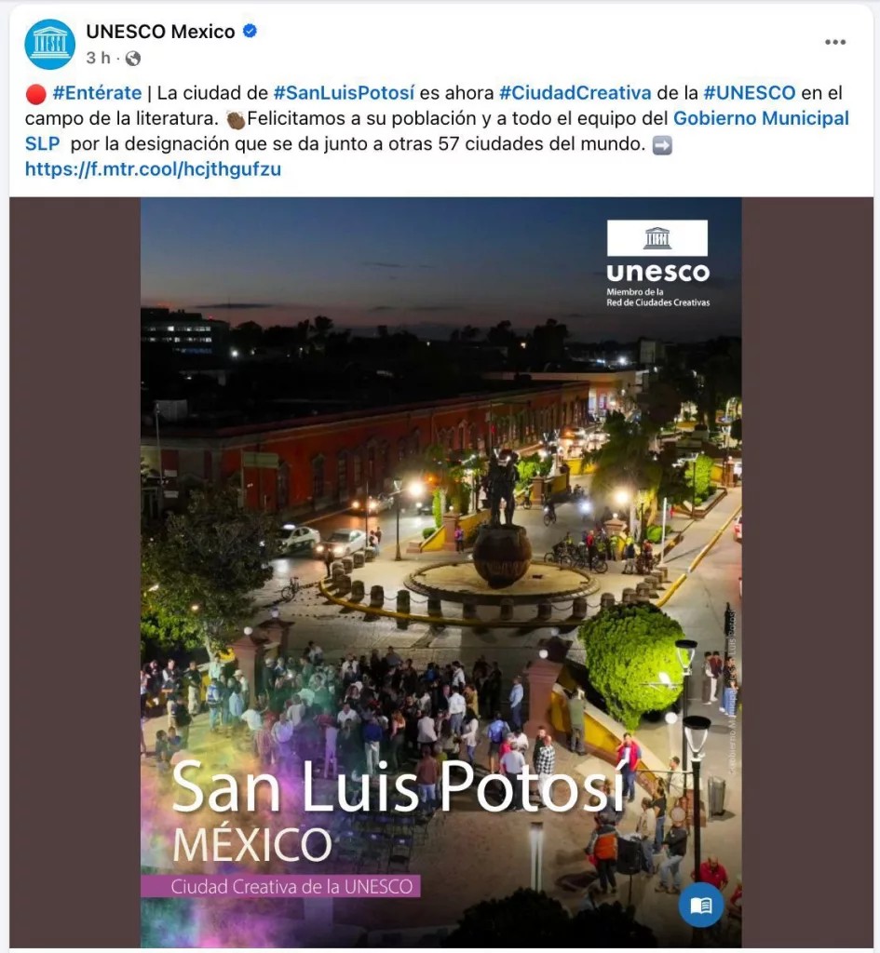Open the #SanLuisPotosí hashtag
Viewport: 880px width, 953px height.
[x=344, y=93]
